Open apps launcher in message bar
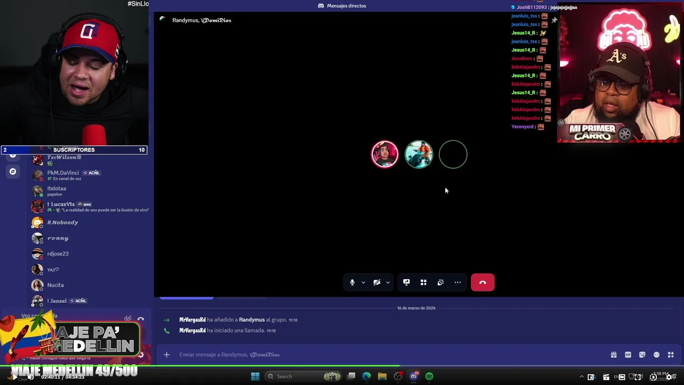Screen dimensions: 684x385 pos(671,355)
